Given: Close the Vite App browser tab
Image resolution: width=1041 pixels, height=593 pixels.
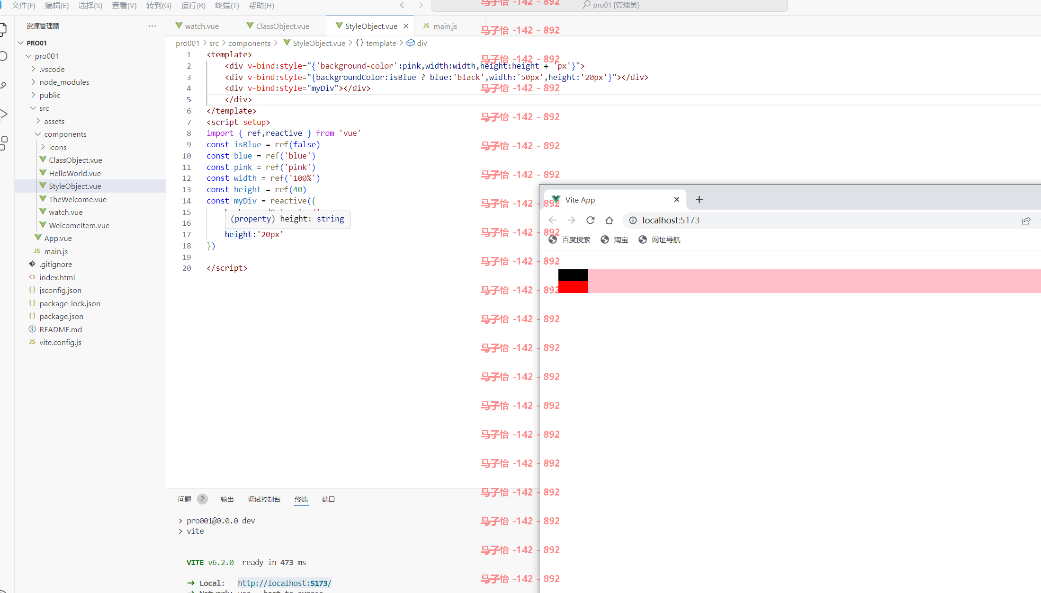Looking at the screenshot, I should pyautogui.click(x=677, y=200).
